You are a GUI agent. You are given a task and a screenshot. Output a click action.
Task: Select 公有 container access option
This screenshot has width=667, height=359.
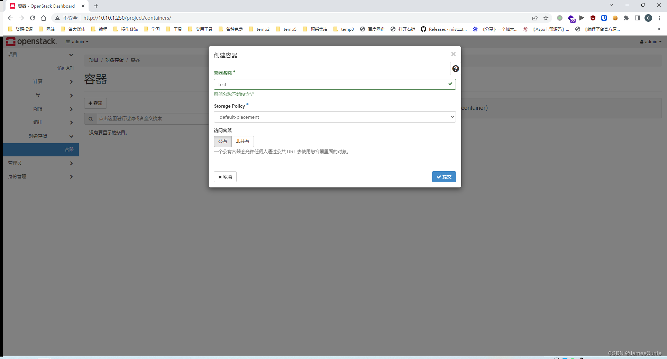(222, 142)
